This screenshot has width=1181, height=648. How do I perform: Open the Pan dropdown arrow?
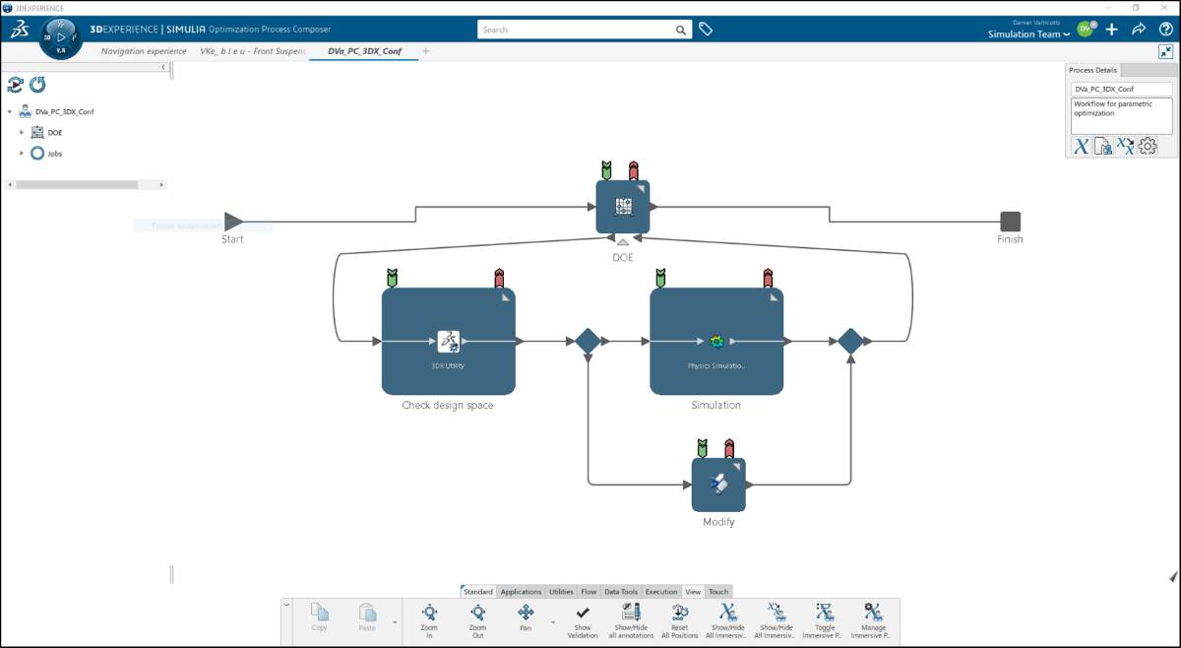(553, 622)
